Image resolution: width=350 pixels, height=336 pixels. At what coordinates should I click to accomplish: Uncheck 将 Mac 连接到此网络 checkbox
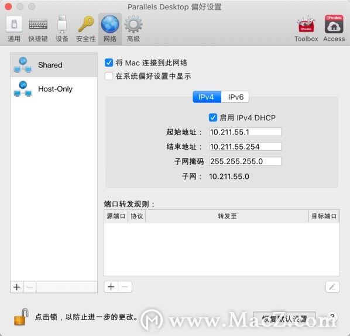tap(109, 63)
